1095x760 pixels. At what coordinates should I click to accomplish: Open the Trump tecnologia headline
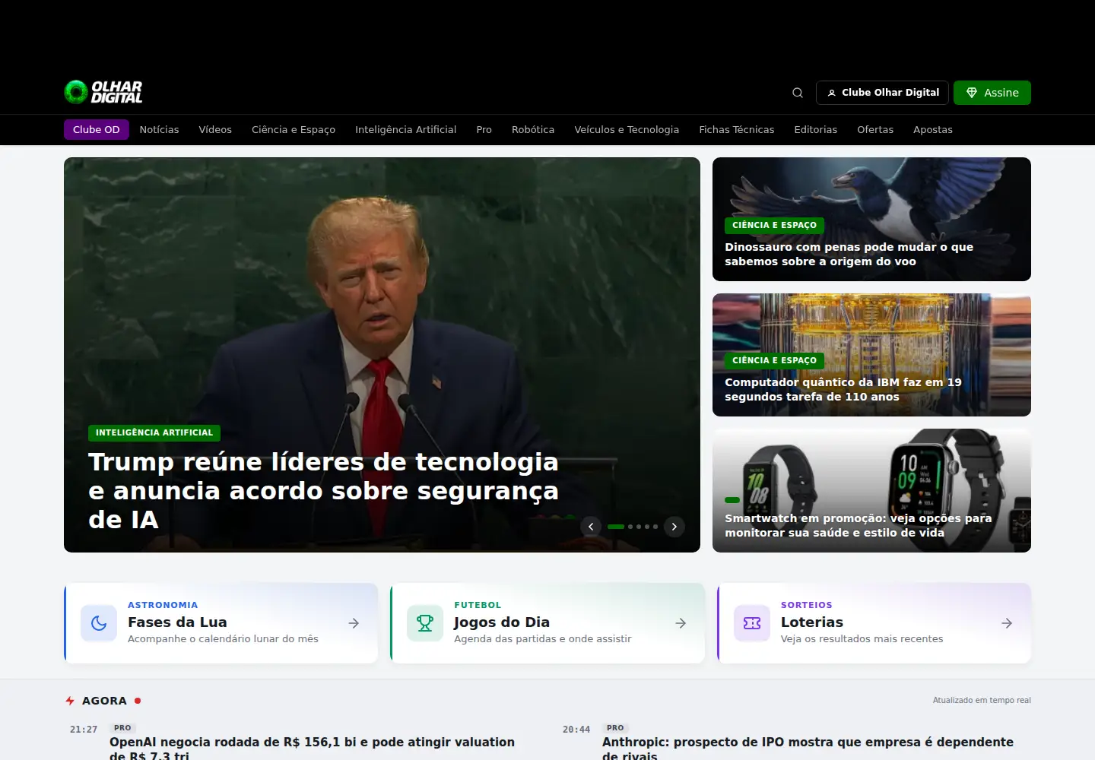point(324,491)
